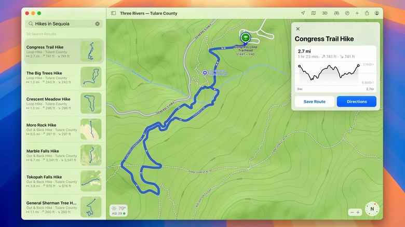Screen dimensions: 405x227
Task: Open the map mode selector icon
Action: tap(313, 13)
